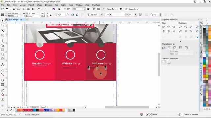Screen dimensions: 211x118
Task: Click the Import icon
Action: point(59,9)
